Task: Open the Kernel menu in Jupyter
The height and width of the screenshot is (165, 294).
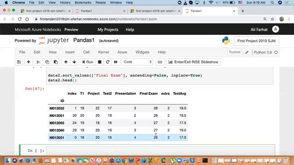Action: pos(103,52)
